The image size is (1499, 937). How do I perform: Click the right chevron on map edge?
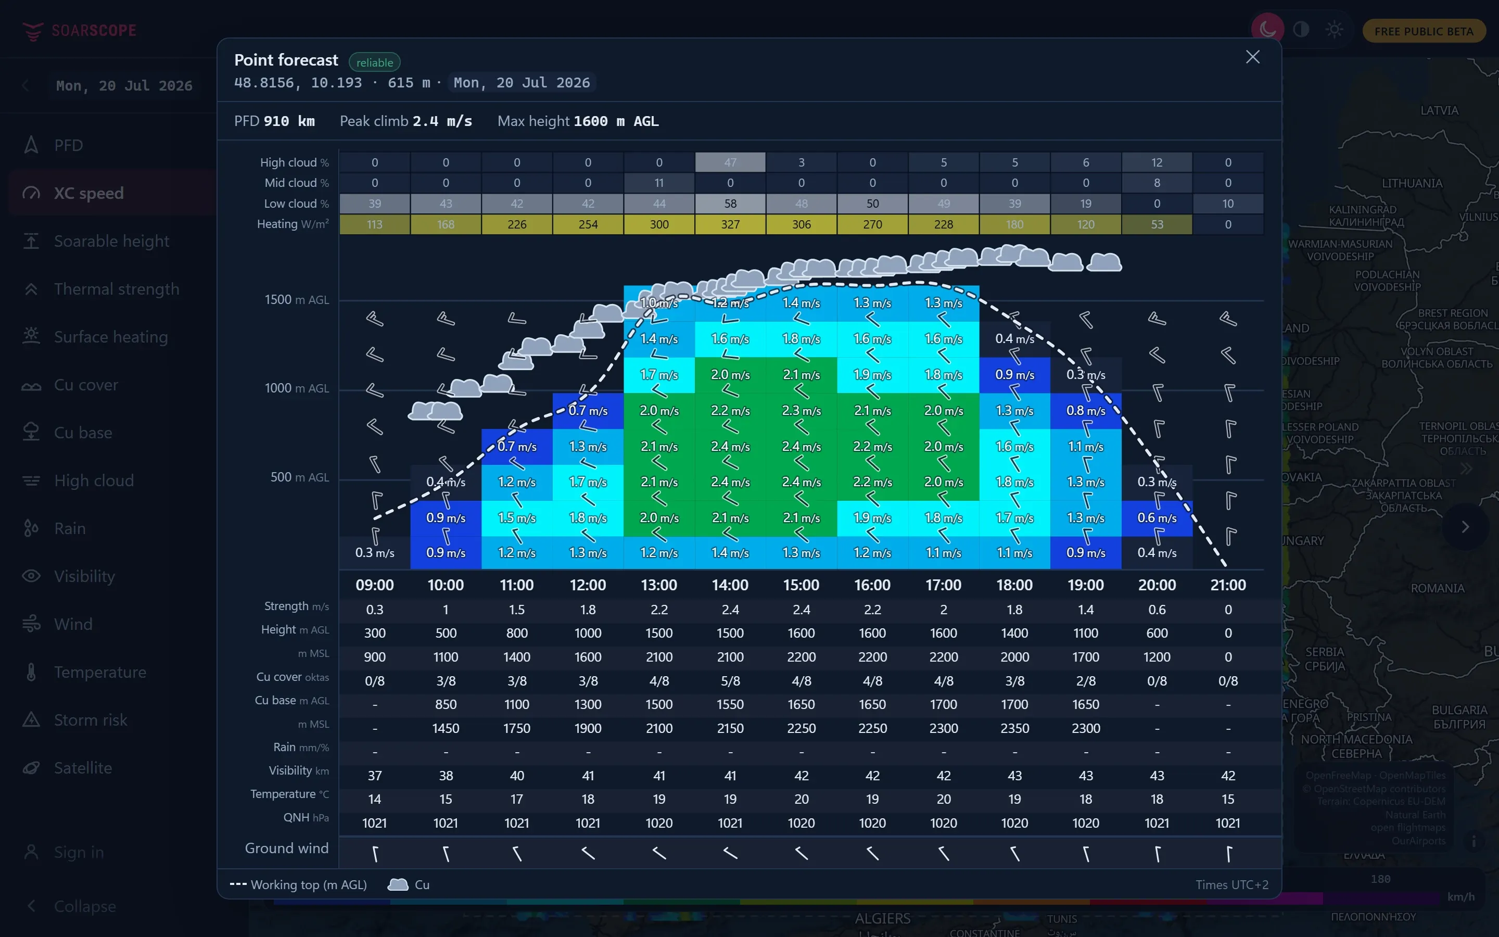(1465, 527)
